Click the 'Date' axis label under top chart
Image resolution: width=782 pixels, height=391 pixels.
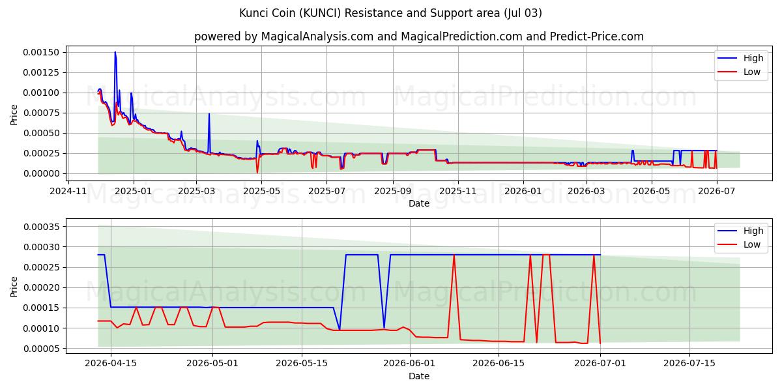(419, 203)
